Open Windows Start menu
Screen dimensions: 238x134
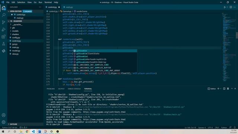tap(3, 131)
